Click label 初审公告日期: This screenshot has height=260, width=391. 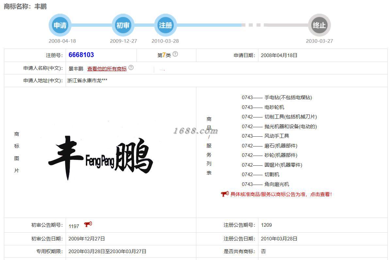[47, 238]
